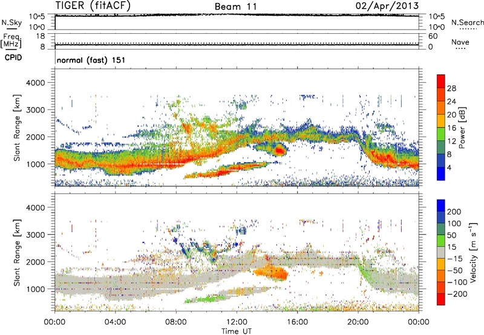Screen dimensions: 484x335
Task: Click the blue bottom of the power color bar
Action: 441,174
